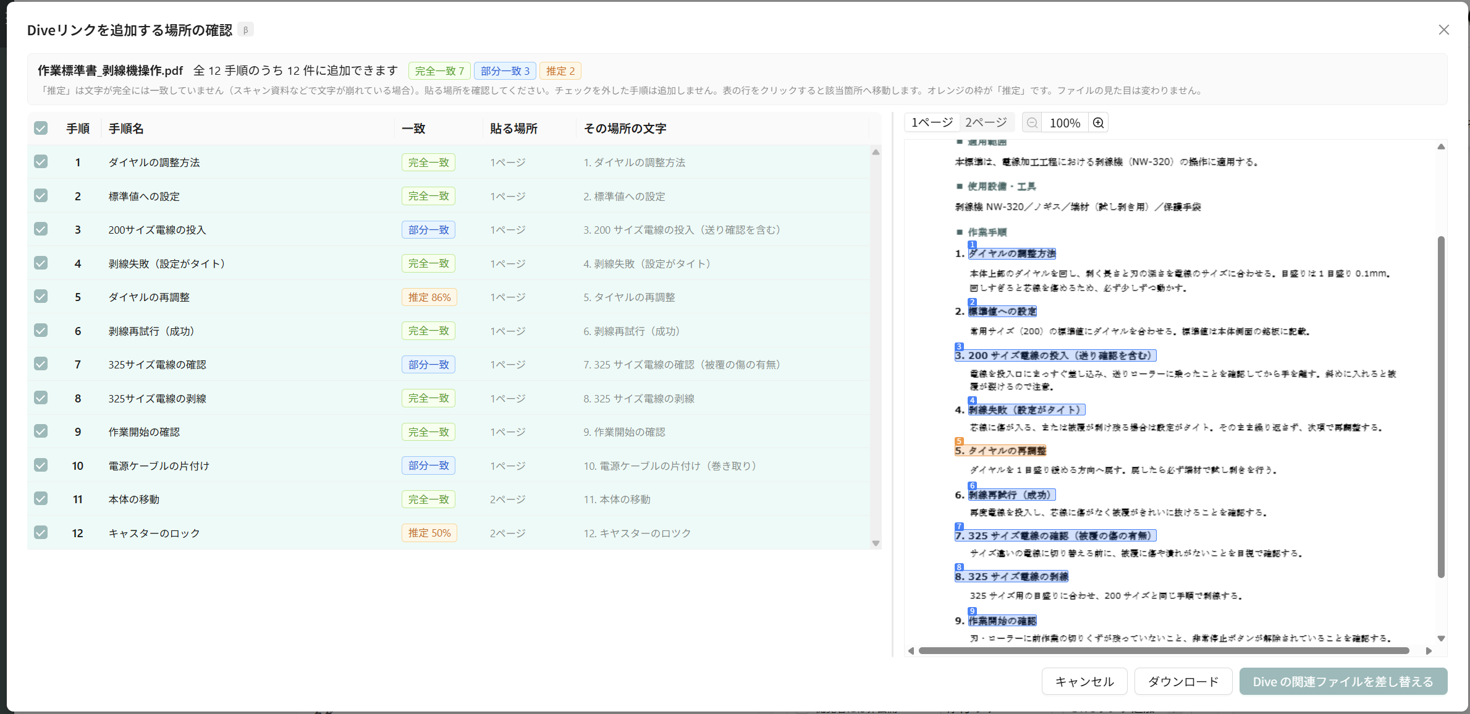
Task: Switch to the 1ページ tab
Action: 932,122
